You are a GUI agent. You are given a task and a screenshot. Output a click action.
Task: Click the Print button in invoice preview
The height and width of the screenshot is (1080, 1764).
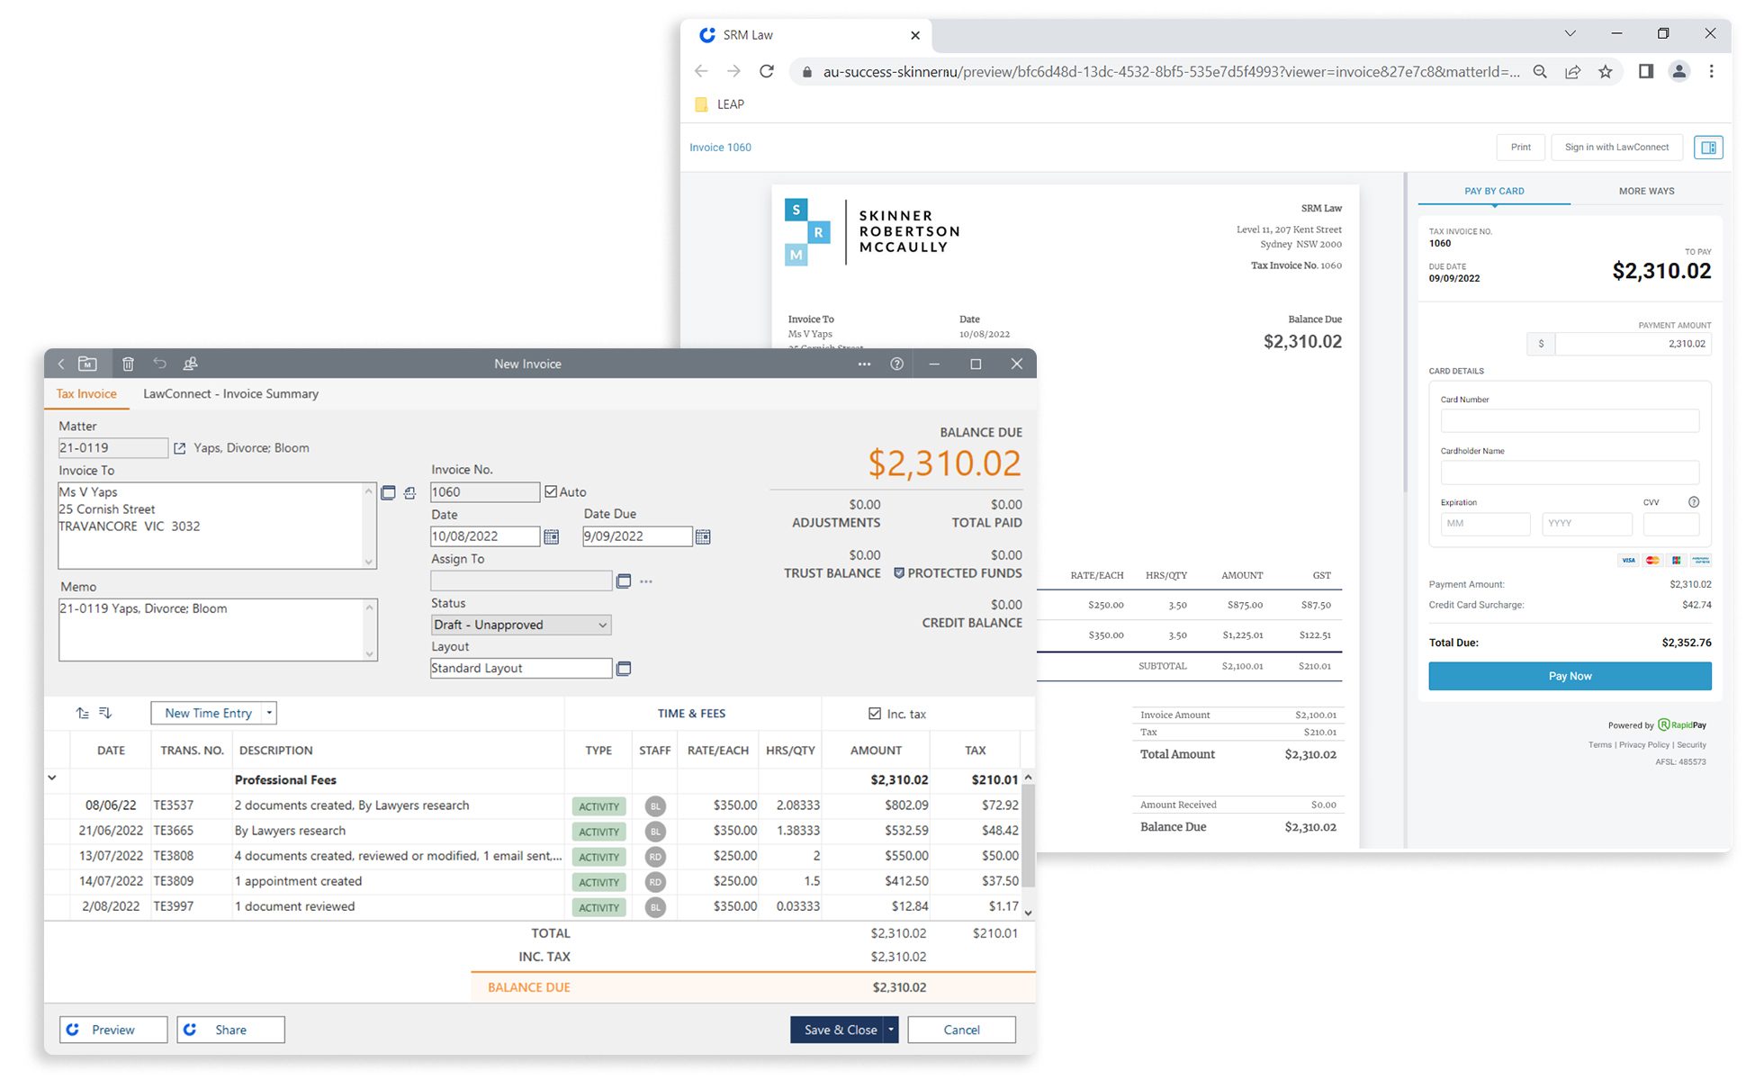click(1521, 148)
